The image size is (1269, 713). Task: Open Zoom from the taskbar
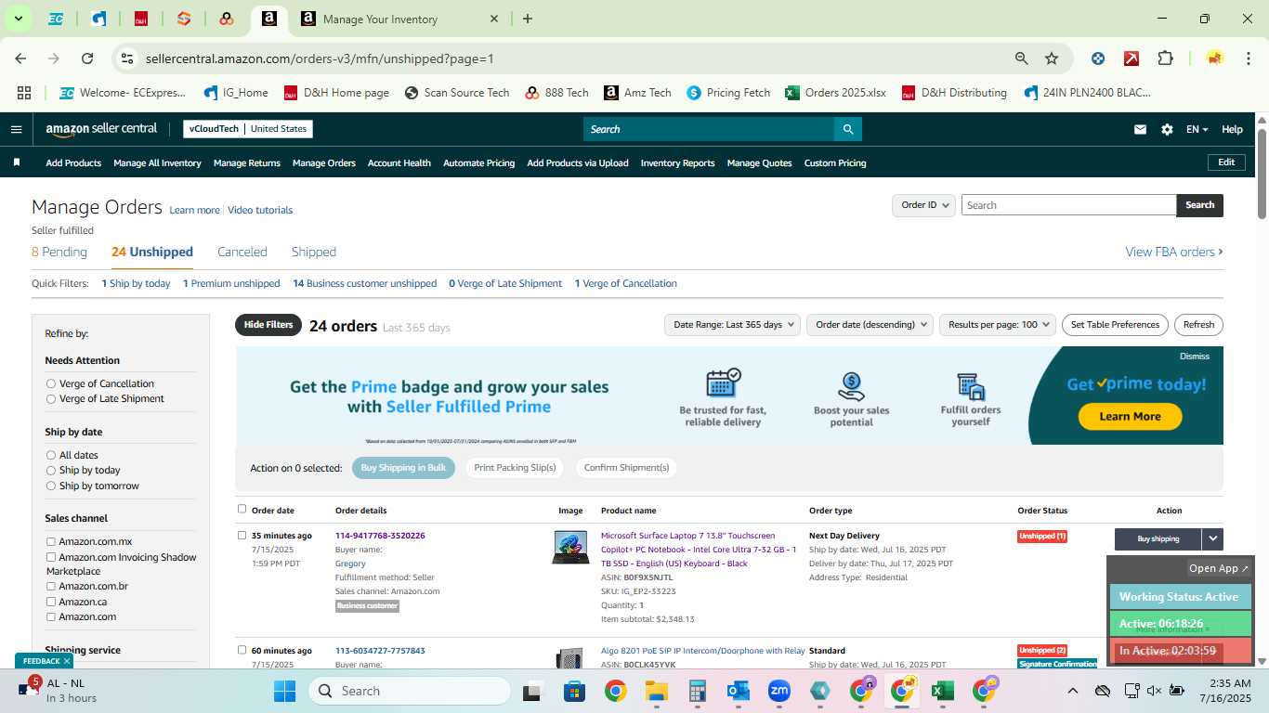click(x=778, y=691)
